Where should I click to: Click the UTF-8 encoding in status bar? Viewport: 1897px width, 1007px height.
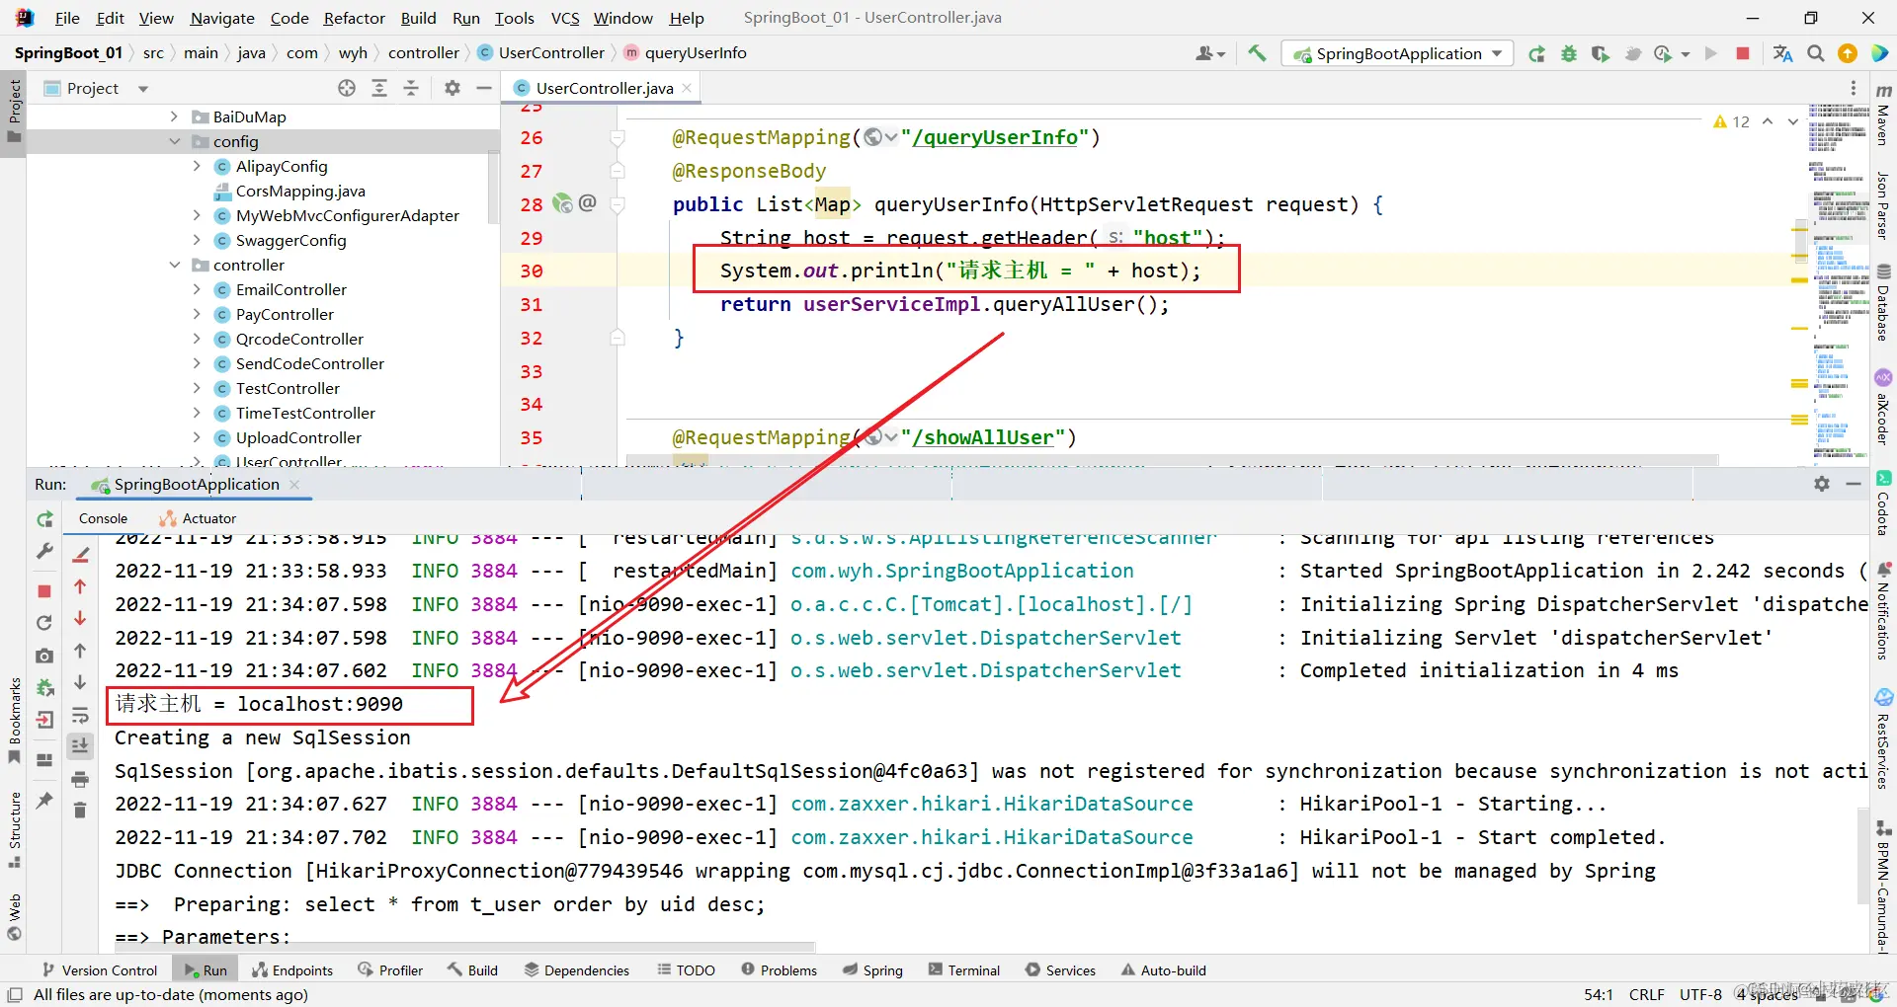coord(1700,995)
